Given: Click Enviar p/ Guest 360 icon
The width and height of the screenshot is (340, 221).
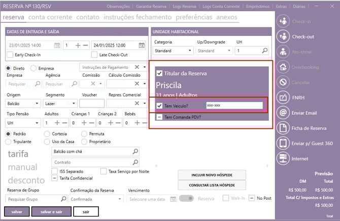Looking at the screenshot, I should click(x=283, y=143).
